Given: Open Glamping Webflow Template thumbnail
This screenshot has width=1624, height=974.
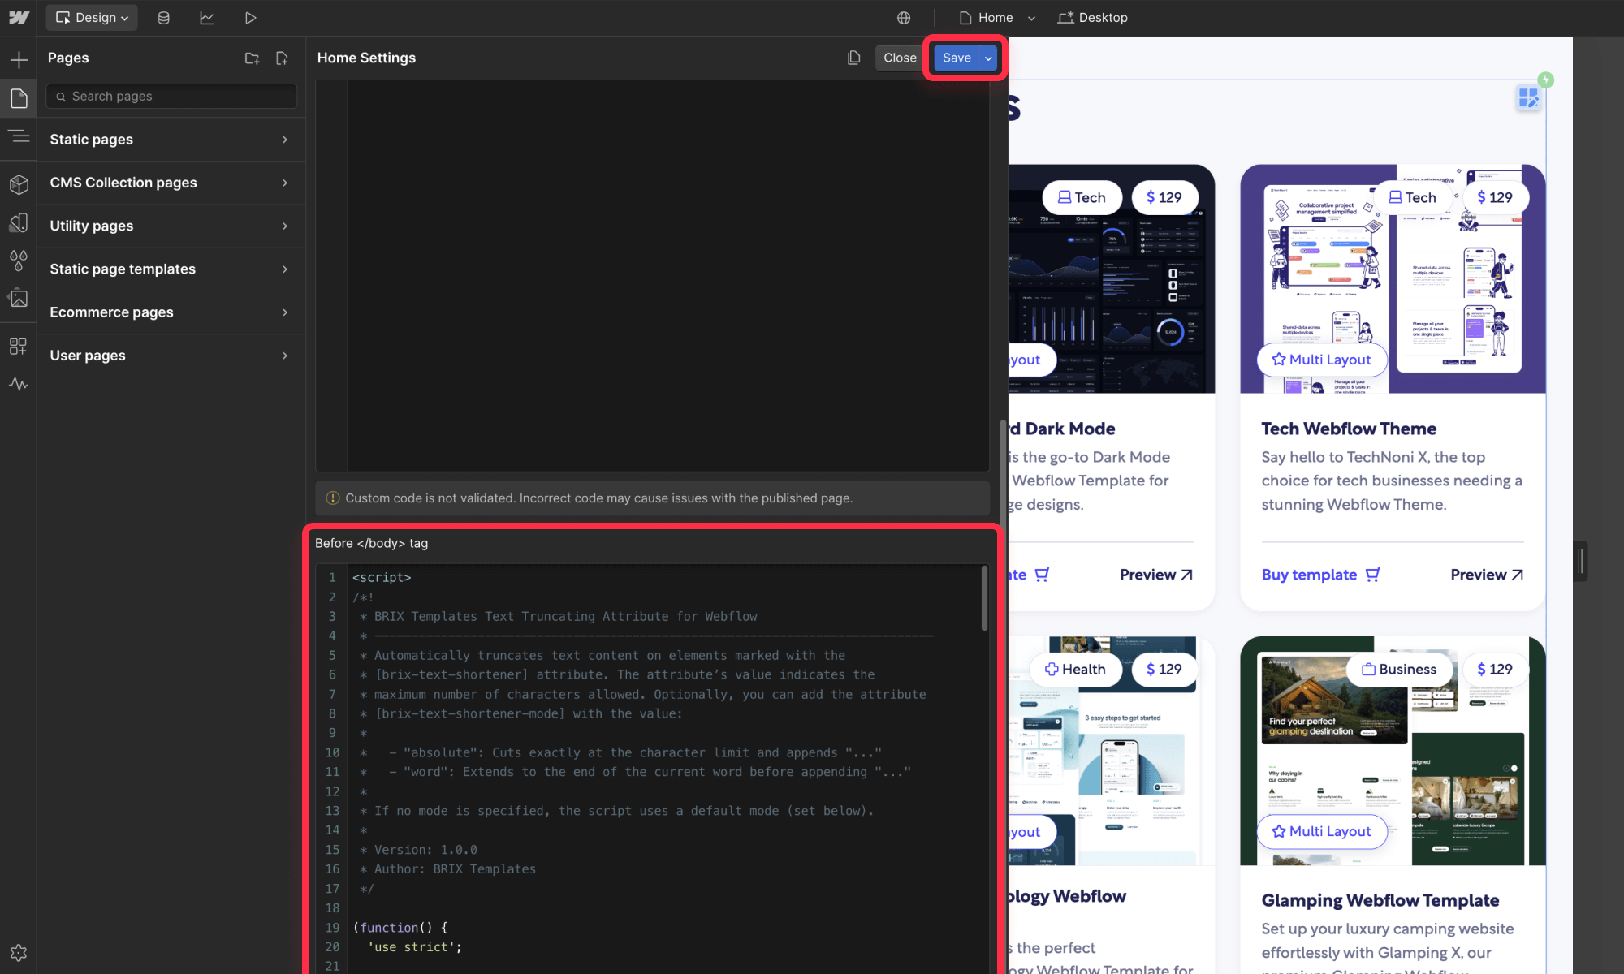Looking at the screenshot, I should (1393, 751).
